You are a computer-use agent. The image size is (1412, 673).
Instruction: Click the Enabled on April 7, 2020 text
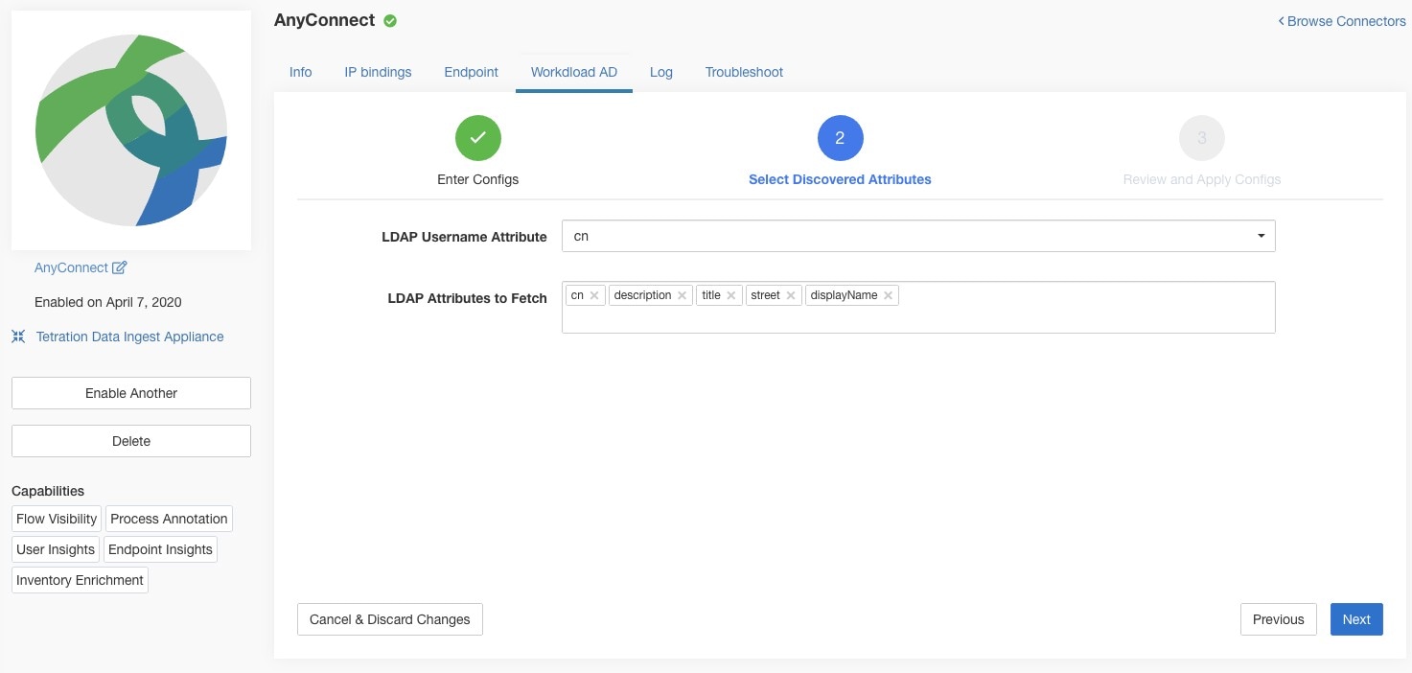point(108,302)
